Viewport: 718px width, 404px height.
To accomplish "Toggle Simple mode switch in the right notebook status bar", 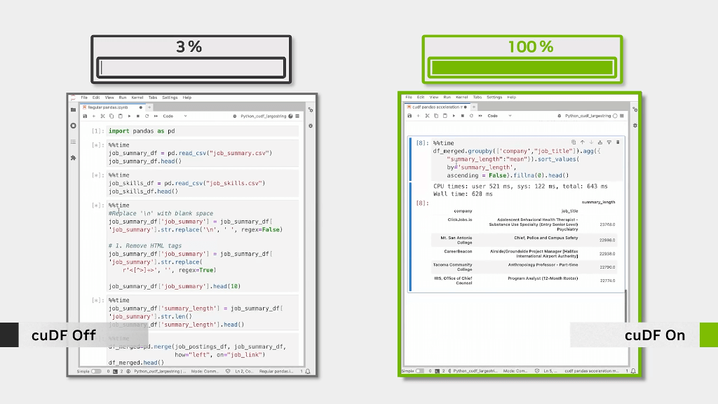I will click(419, 371).
